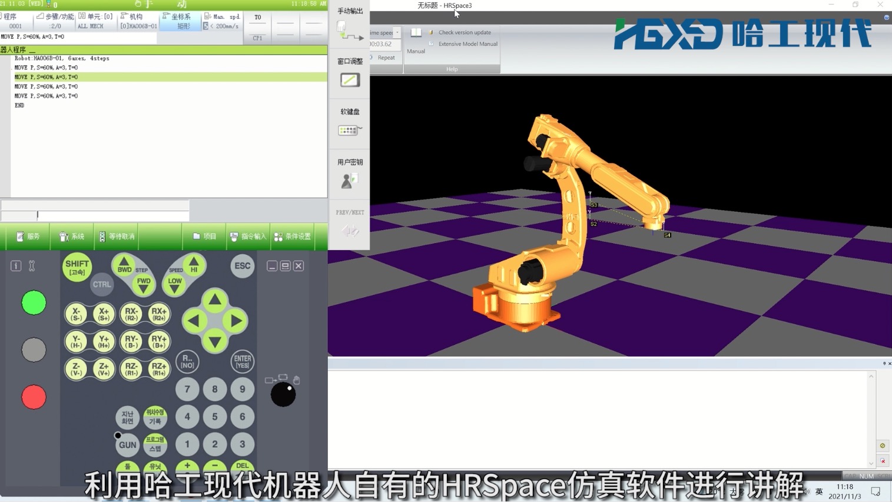
Task: Select the END line in program
Action: 19,105
